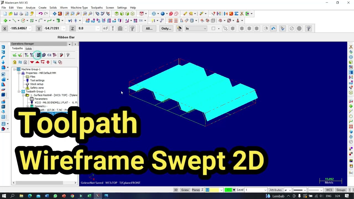Toggle the verify selection button

[282, 28]
